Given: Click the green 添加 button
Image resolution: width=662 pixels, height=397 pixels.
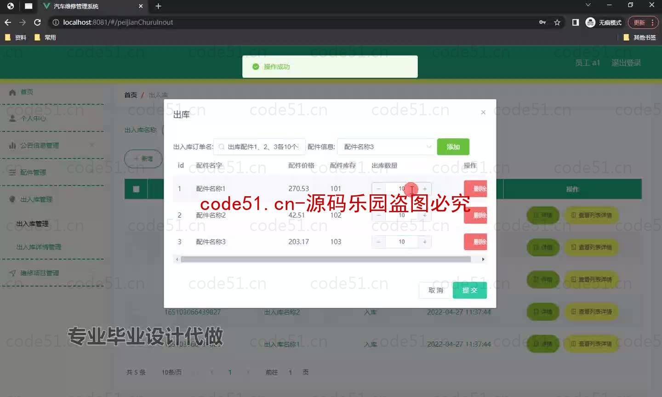Looking at the screenshot, I should [x=453, y=147].
